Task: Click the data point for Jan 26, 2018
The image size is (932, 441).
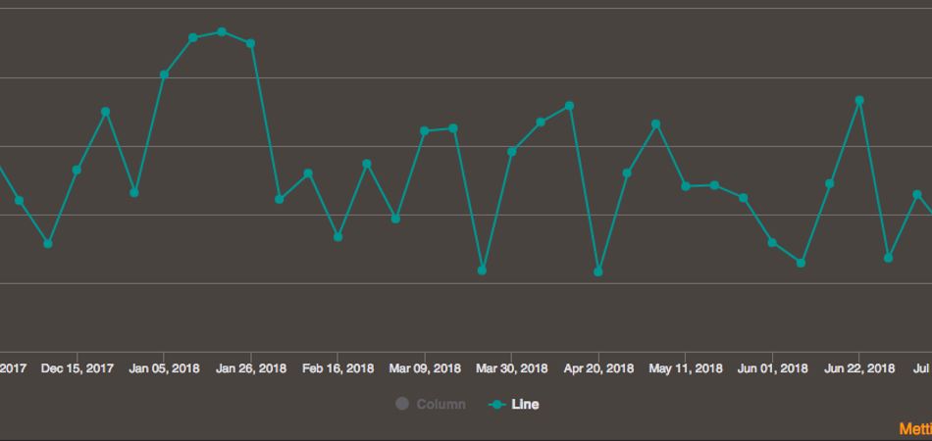Action: (251, 43)
